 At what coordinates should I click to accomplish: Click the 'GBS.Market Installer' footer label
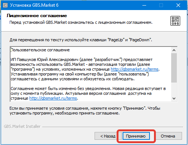click(22, 126)
